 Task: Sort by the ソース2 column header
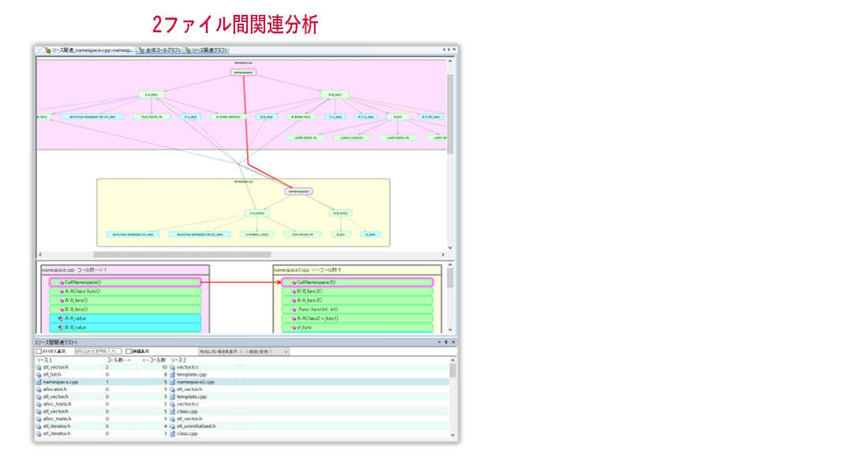coord(204,360)
